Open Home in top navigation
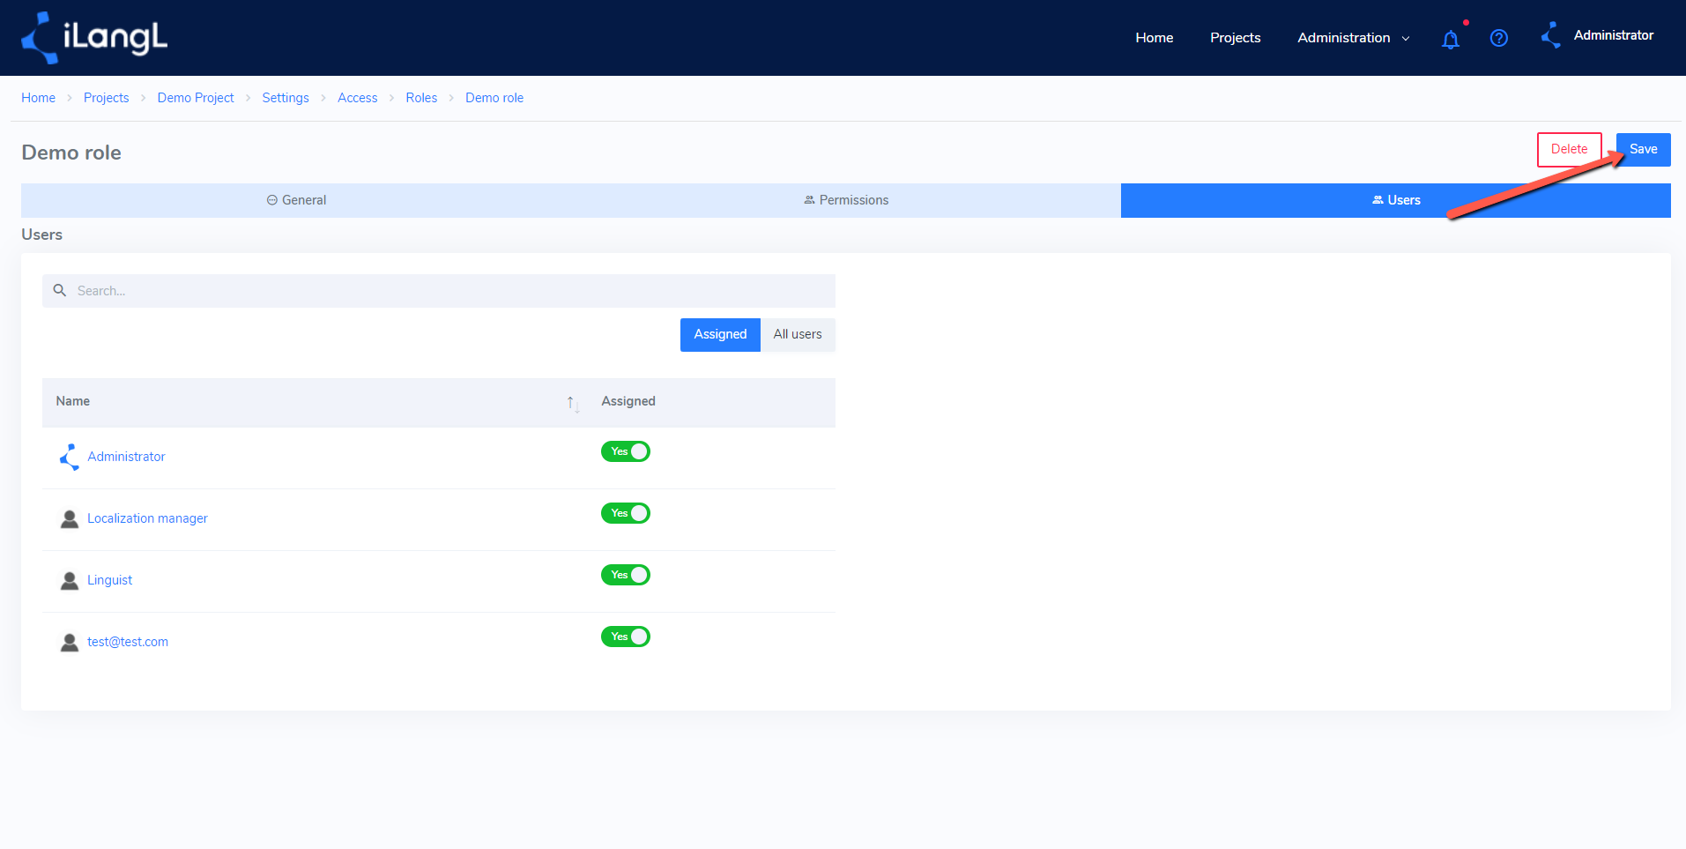Screen dimensions: 1686x849 point(1155,38)
